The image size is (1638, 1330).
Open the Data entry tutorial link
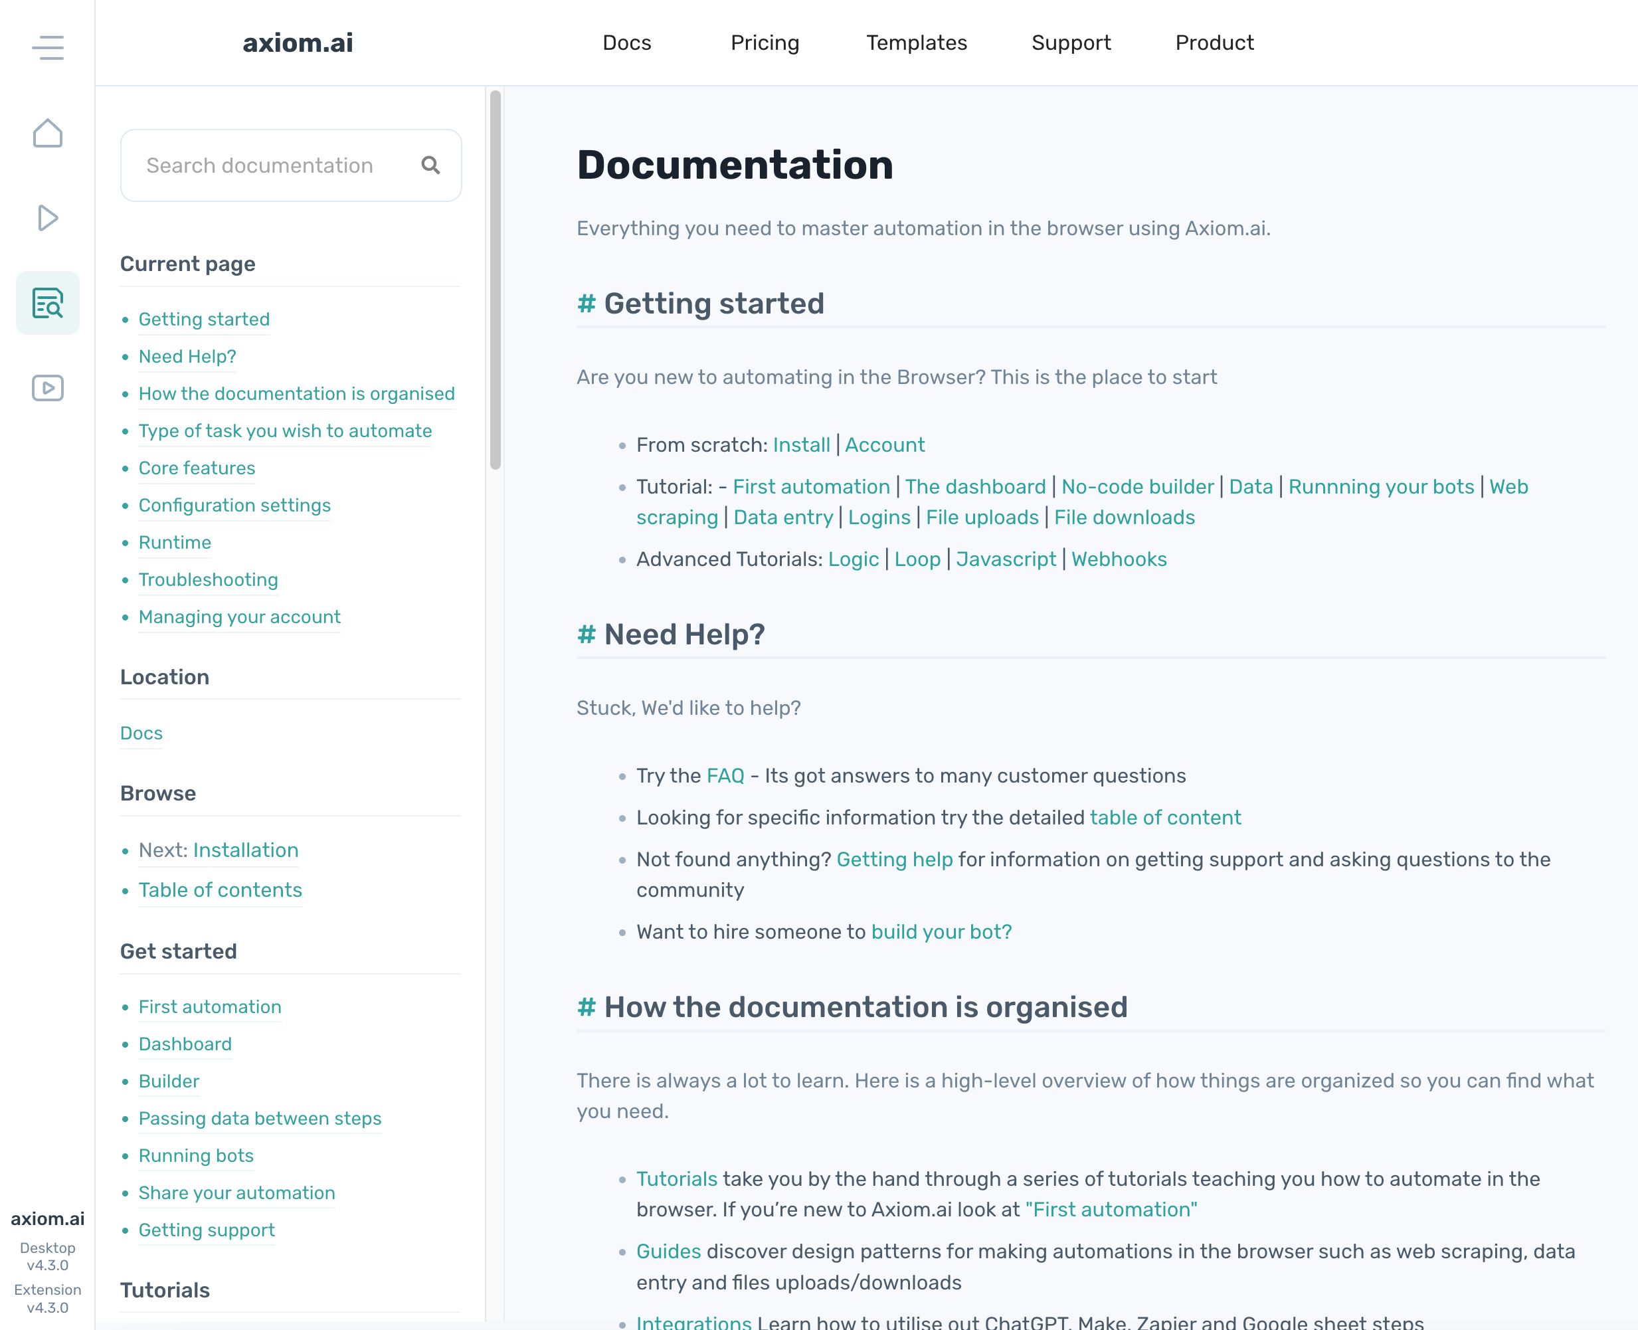coord(783,518)
